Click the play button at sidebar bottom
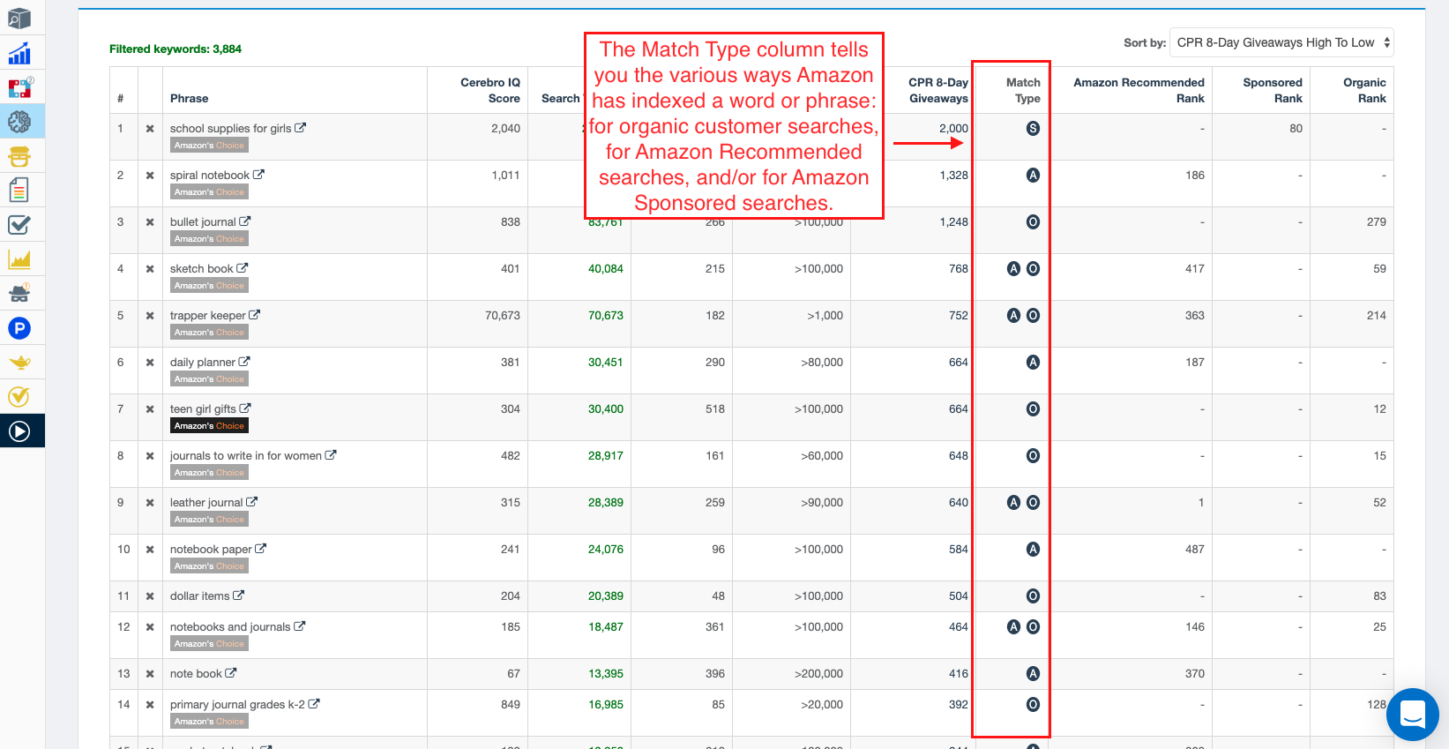 [19, 431]
